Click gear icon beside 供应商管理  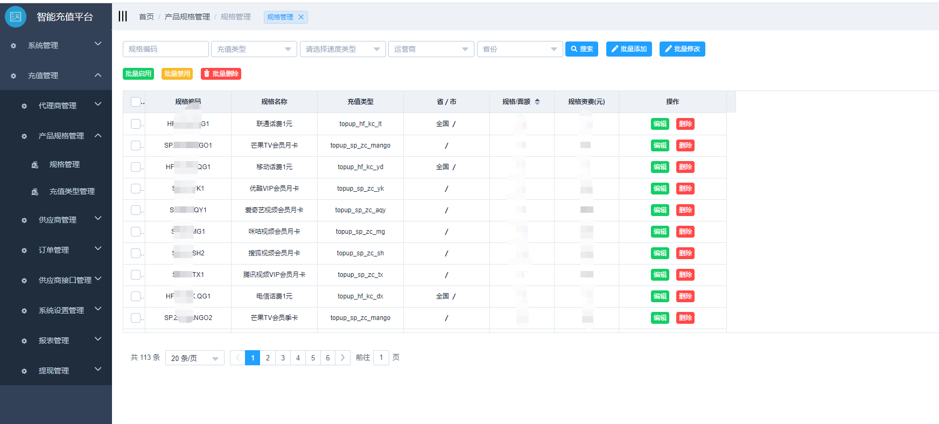24,220
